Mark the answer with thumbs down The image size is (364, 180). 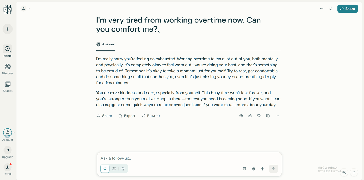(259, 116)
